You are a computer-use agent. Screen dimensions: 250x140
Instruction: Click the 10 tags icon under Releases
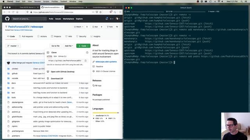tap(94, 86)
